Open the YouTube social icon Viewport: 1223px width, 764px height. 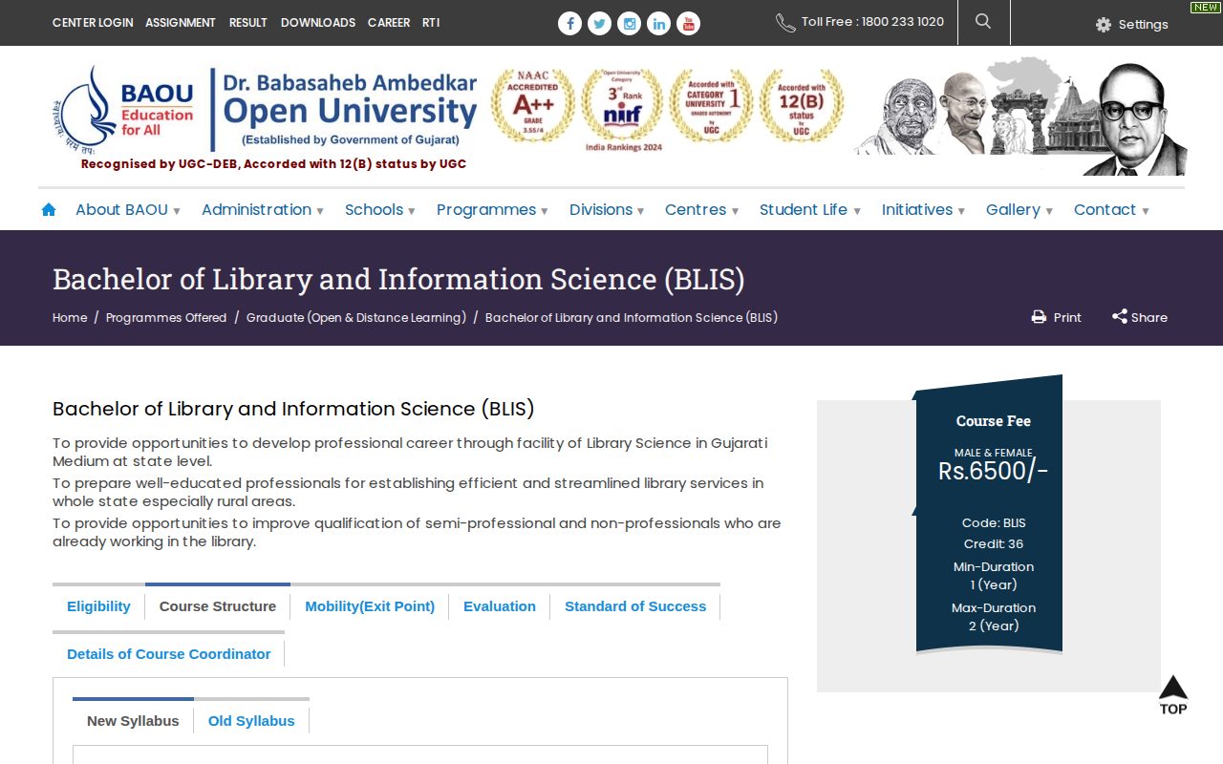point(688,24)
